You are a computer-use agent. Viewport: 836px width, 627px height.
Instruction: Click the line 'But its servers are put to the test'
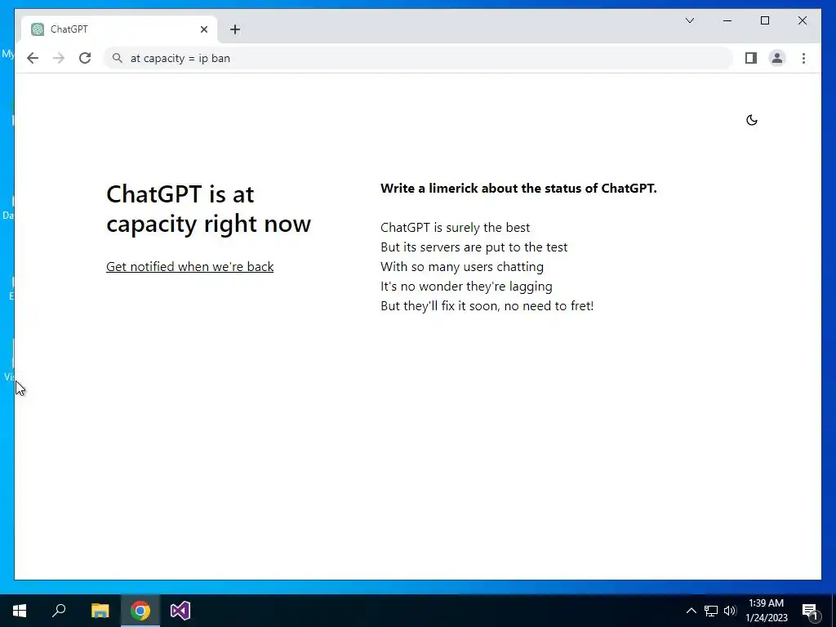pyautogui.click(x=474, y=247)
